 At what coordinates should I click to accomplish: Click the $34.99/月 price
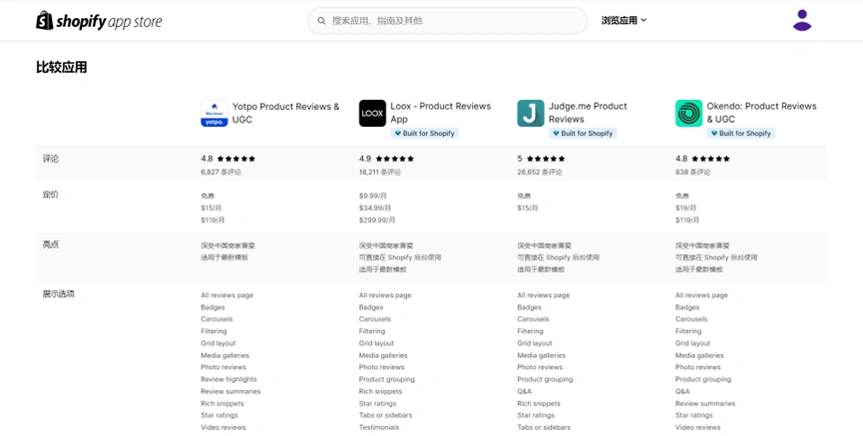point(375,209)
